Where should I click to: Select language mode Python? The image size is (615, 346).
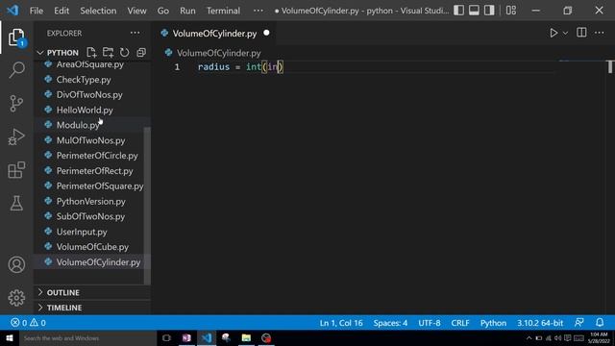point(493,323)
